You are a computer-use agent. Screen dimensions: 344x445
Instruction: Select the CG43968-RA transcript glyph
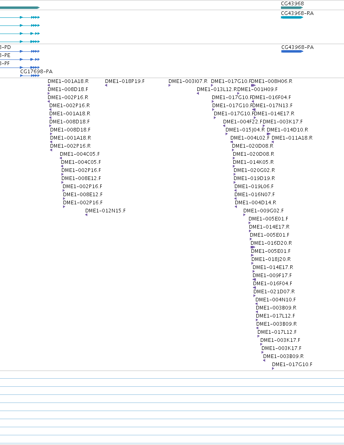(292, 17)
